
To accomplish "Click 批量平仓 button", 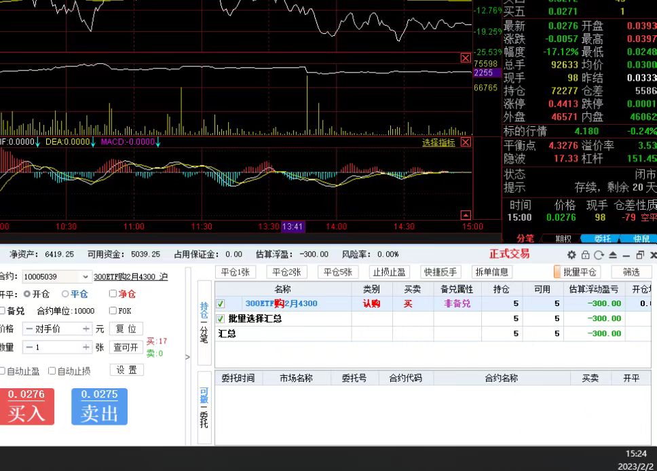I will [x=578, y=272].
